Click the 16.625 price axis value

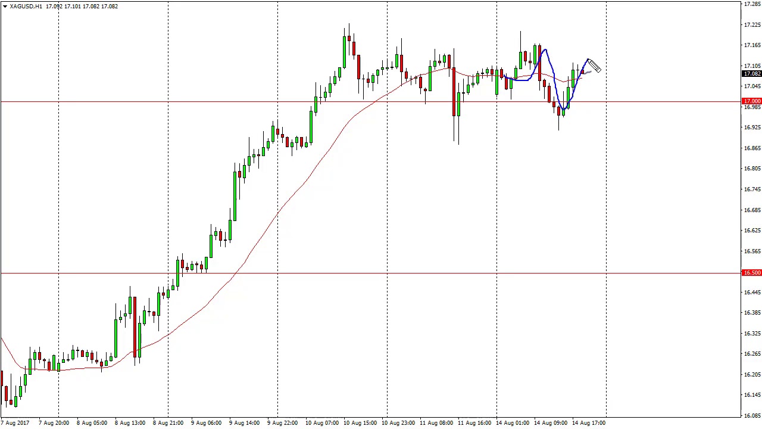click(x=752, y=231)
